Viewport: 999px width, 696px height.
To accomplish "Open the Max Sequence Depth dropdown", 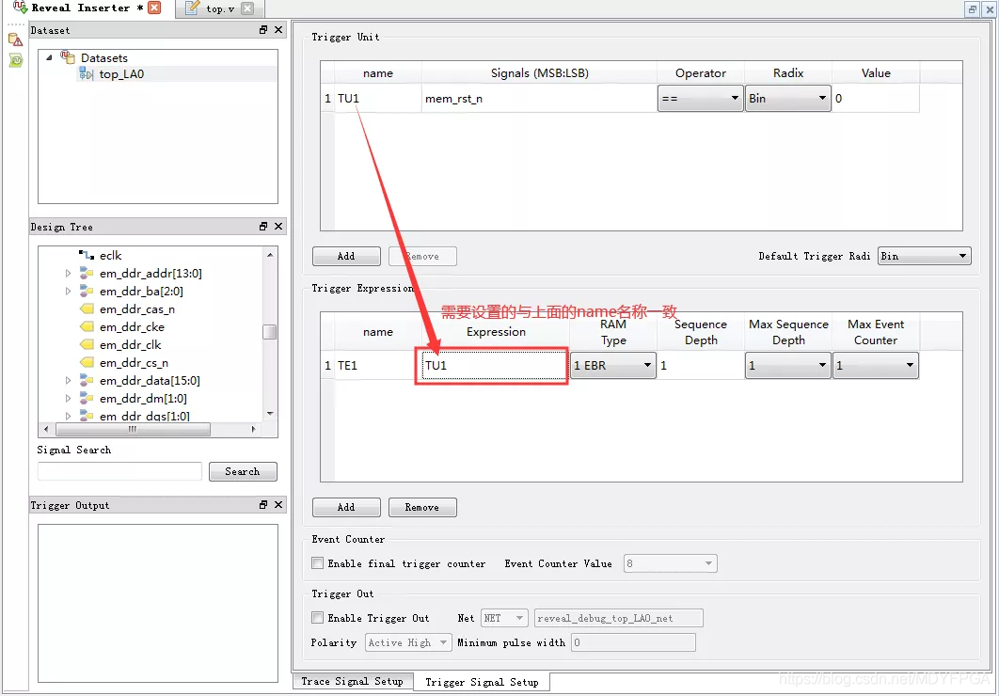I will click(x=788, y=366).
